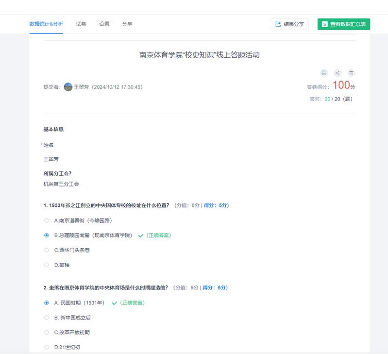388x354 pixels.
Task: Switch to the 设置 tab
Action: (104, 24)
